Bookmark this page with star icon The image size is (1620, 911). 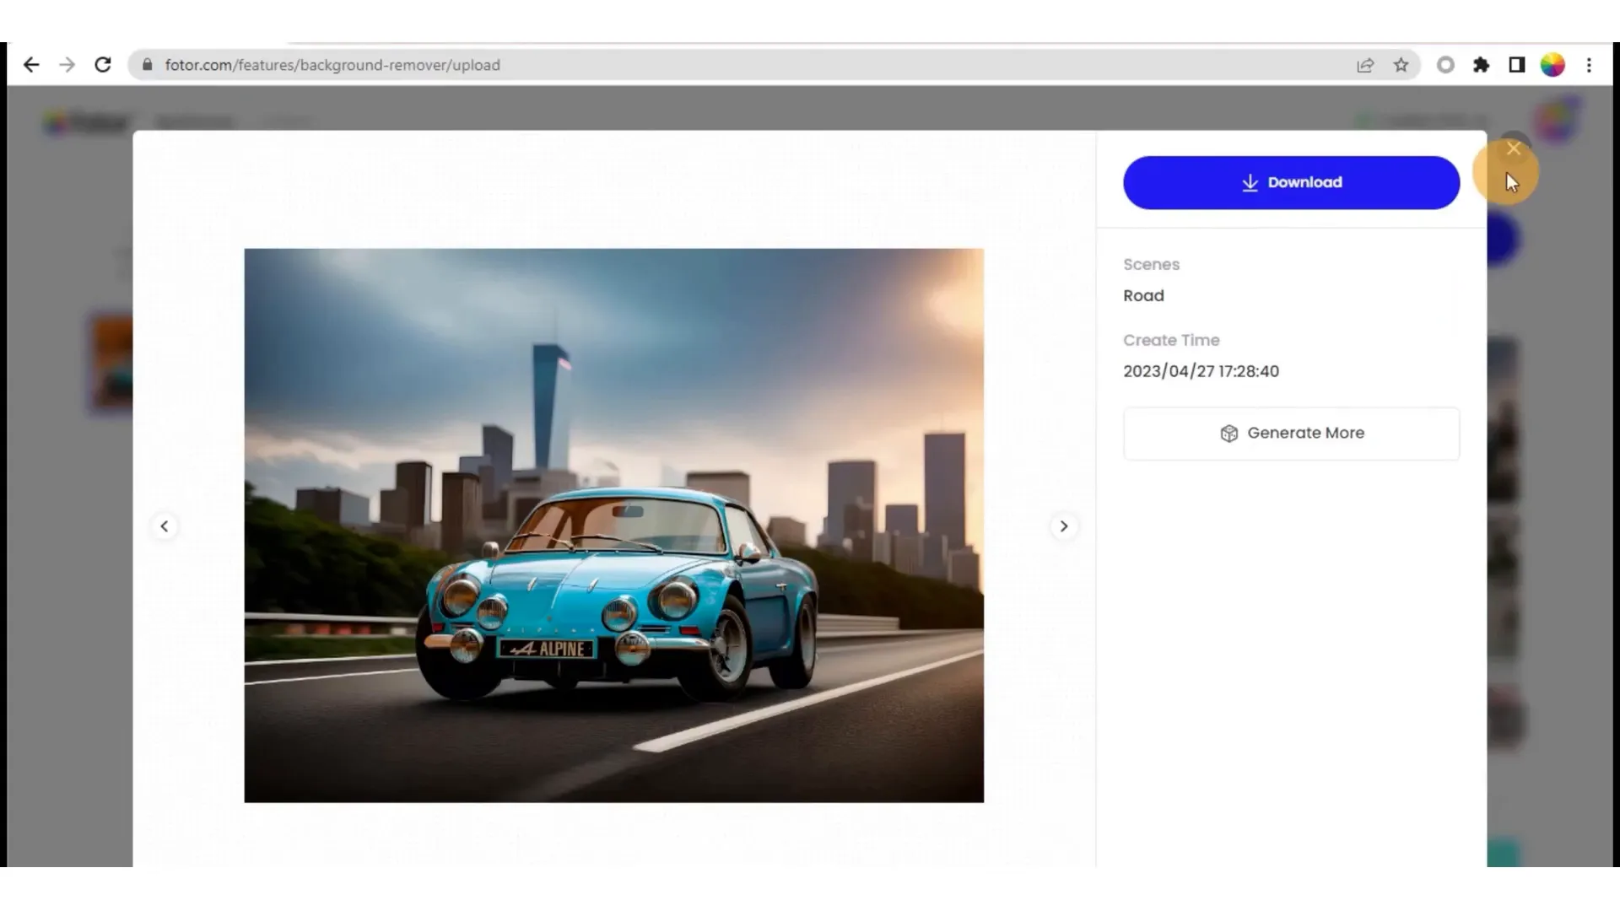click(x=1401, y=65)
